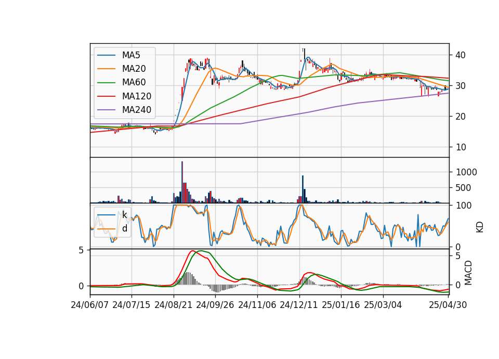499x359 pixels.
Task: Click the MA5 legend label
Action: pos(131,55)
